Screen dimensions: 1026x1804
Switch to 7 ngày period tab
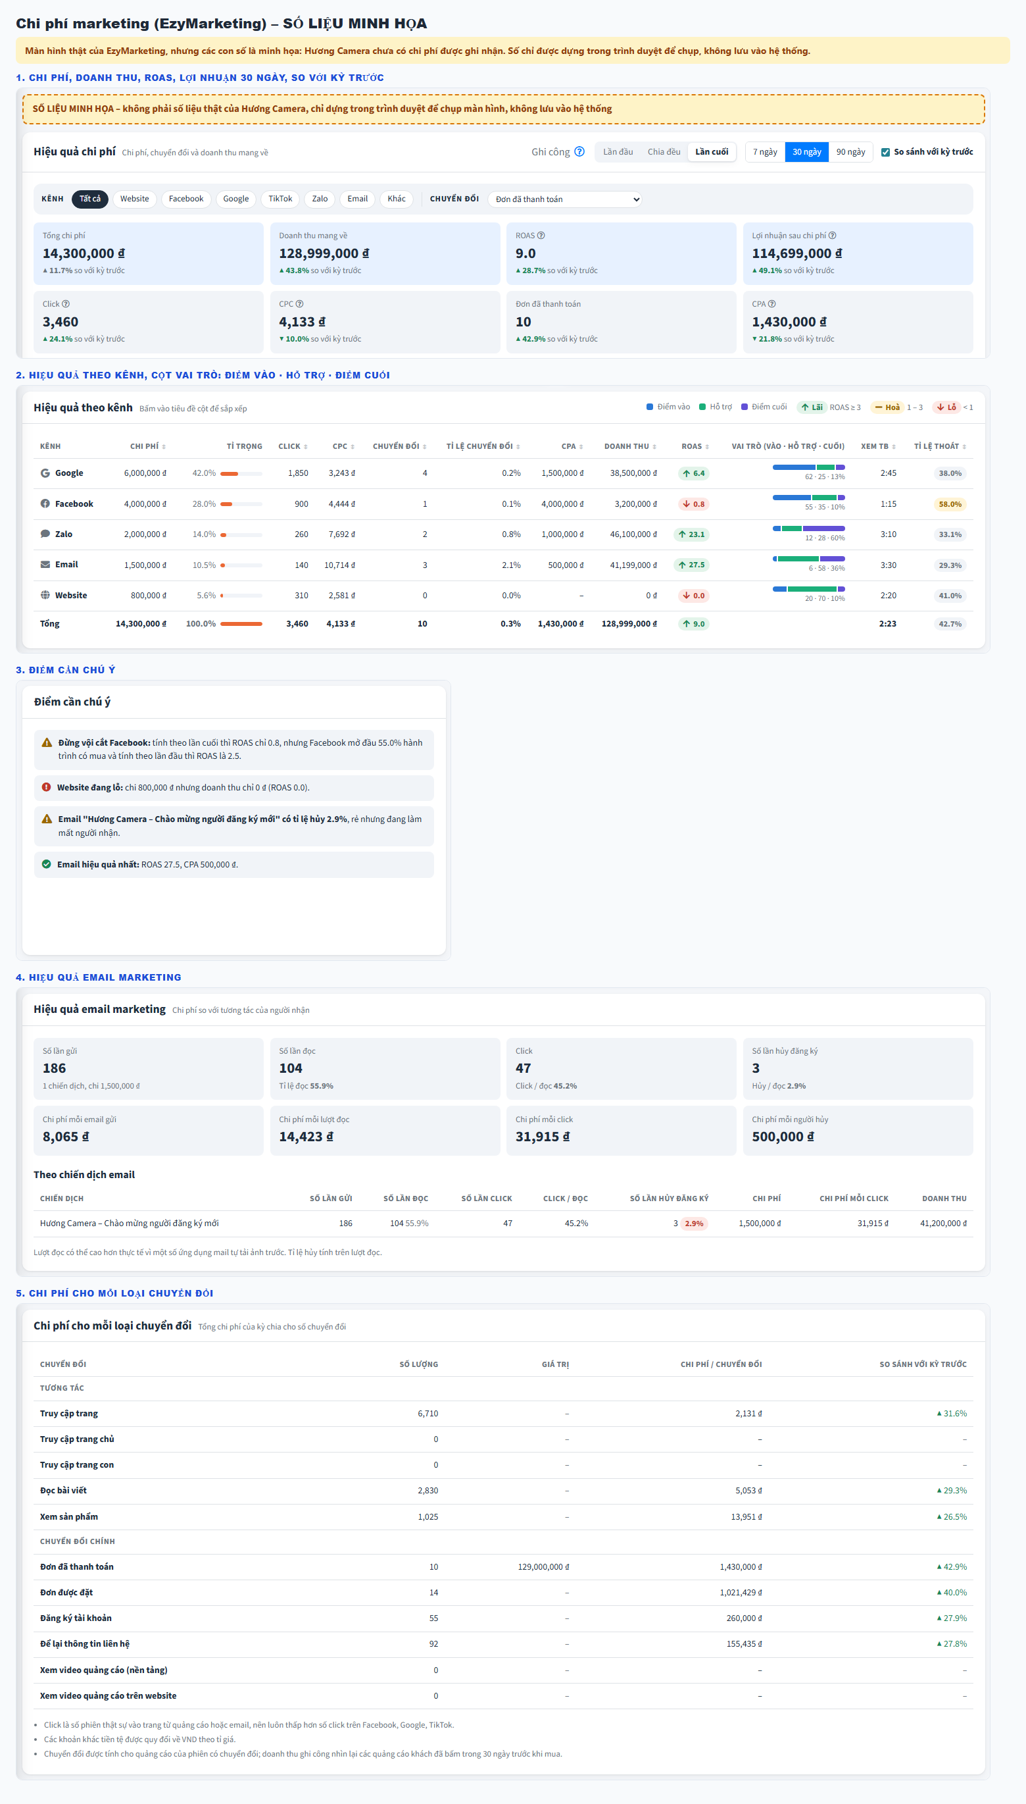coord(764,151)
